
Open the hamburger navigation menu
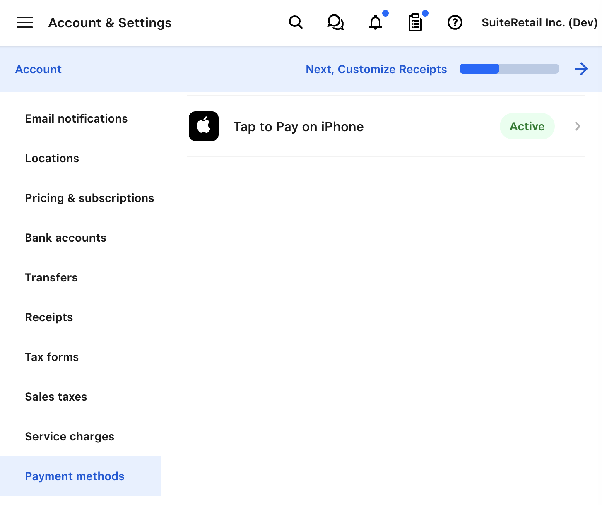click(x=25, y=22)
